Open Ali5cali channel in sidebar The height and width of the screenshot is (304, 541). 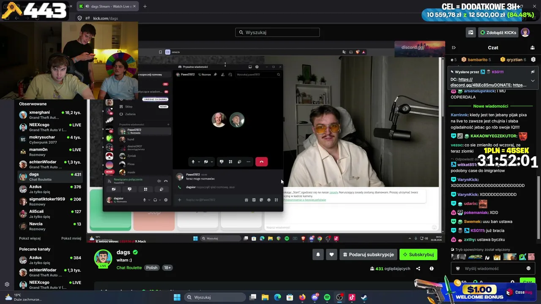pos(50,214)
